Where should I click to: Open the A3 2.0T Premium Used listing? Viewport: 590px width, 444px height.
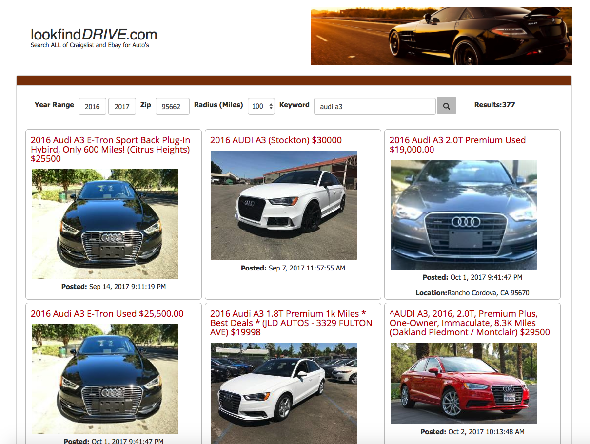[x=457, y=145]
